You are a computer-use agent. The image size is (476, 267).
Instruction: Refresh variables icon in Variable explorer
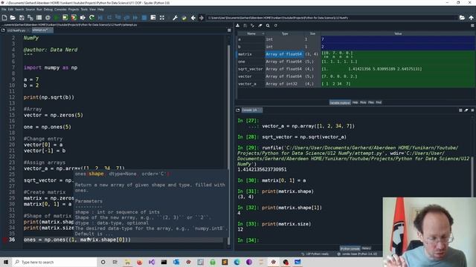(x=276, y=26)
